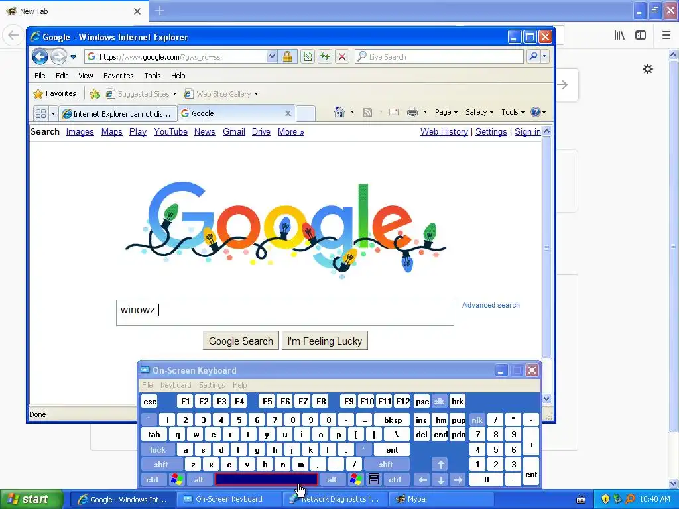Click the IE Forward arrow button
Image resolution: width=679 pixels, height=509 pixels.
(58, 57)
